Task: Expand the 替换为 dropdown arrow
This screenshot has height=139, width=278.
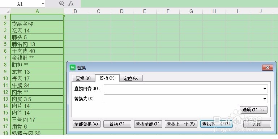Action: 265,99
